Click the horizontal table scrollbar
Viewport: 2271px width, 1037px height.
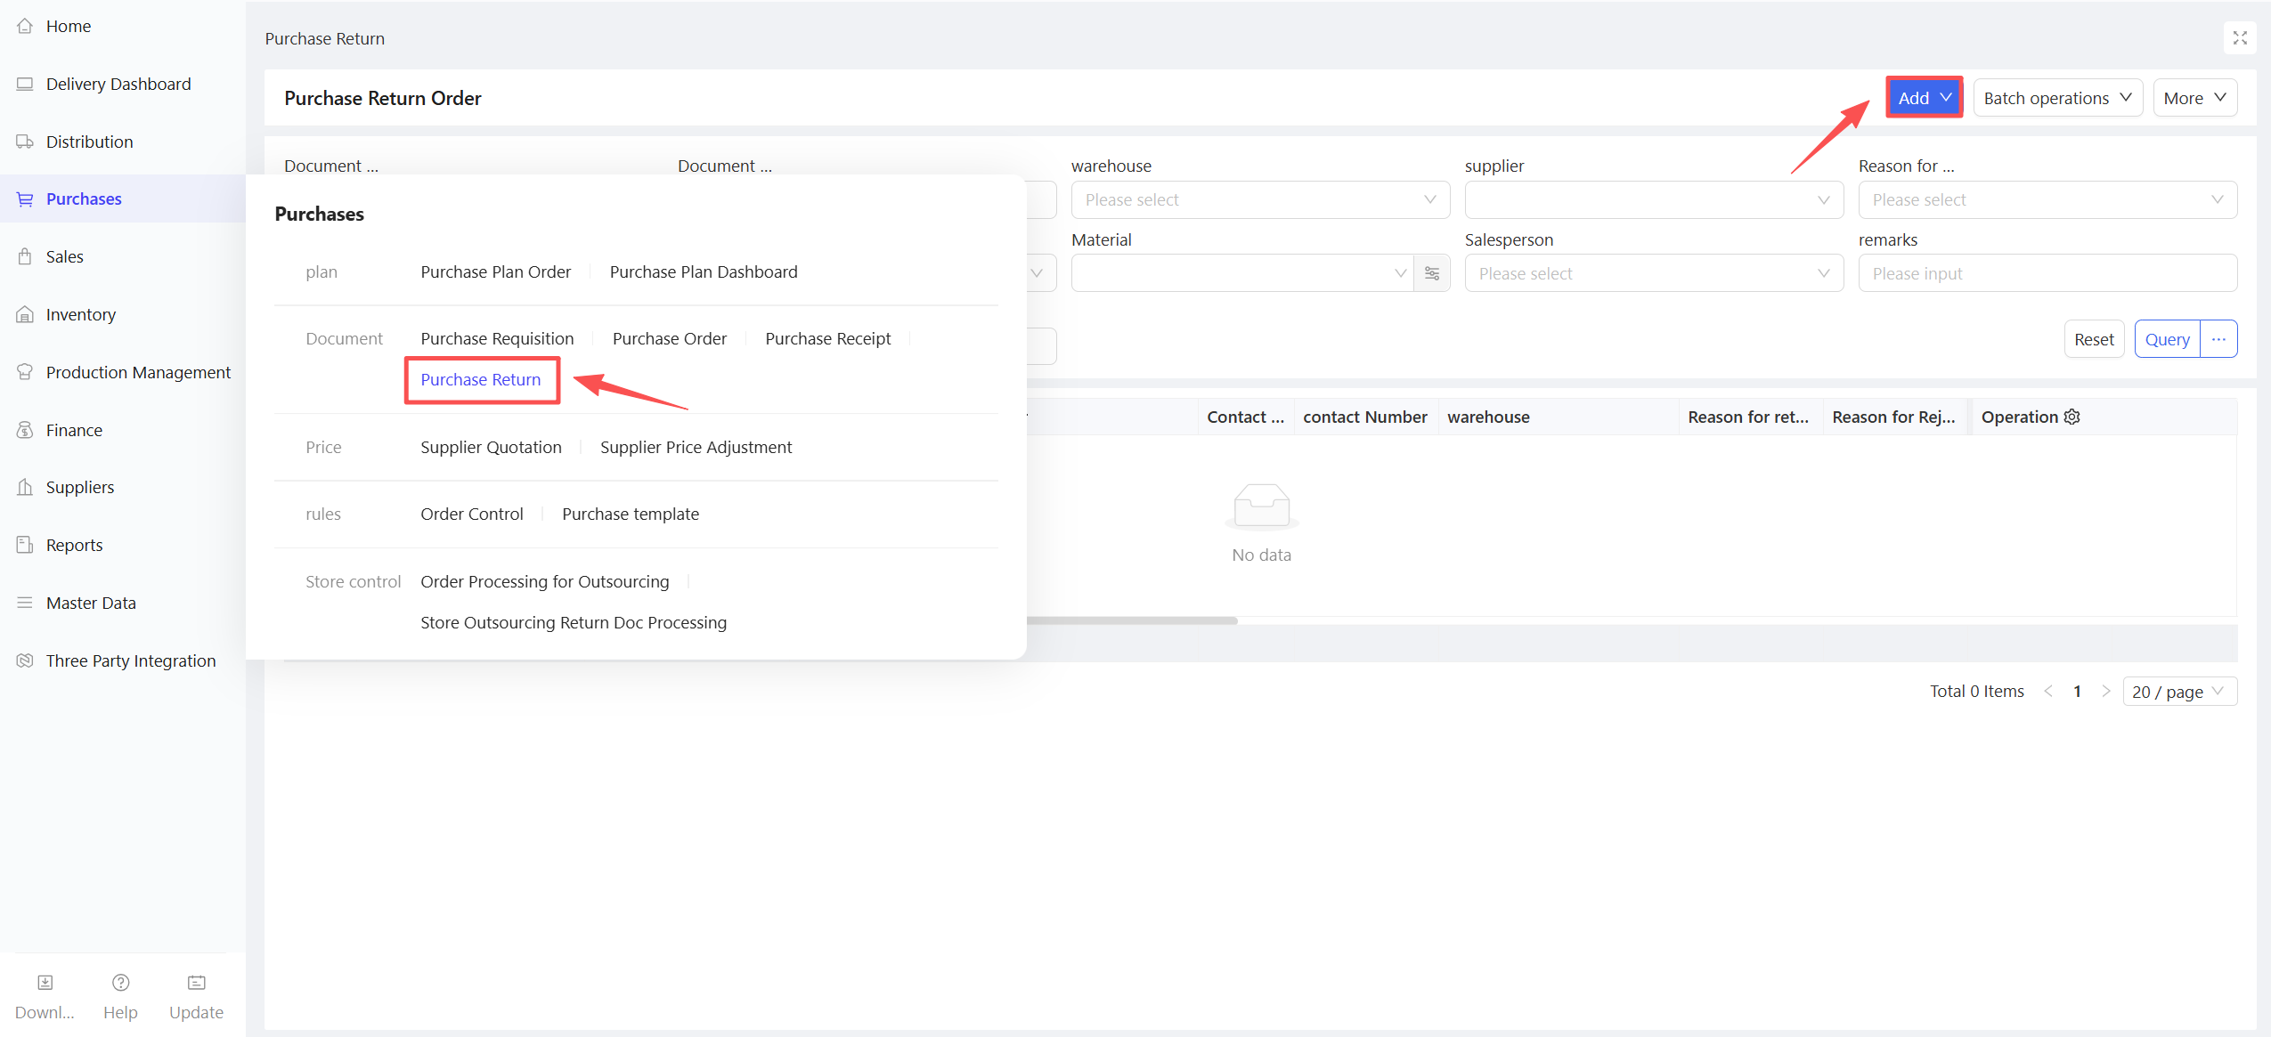point(1131,620)
